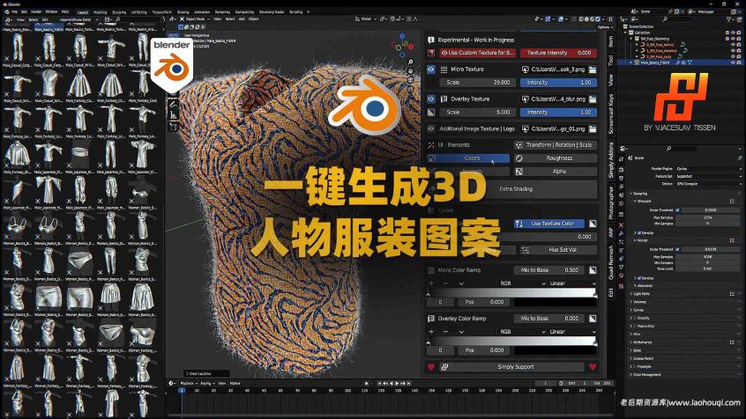The width and height of the screenshot is (746, 419).
Task: Open the Playback dropdown in timeline
Action: [188, 383]
